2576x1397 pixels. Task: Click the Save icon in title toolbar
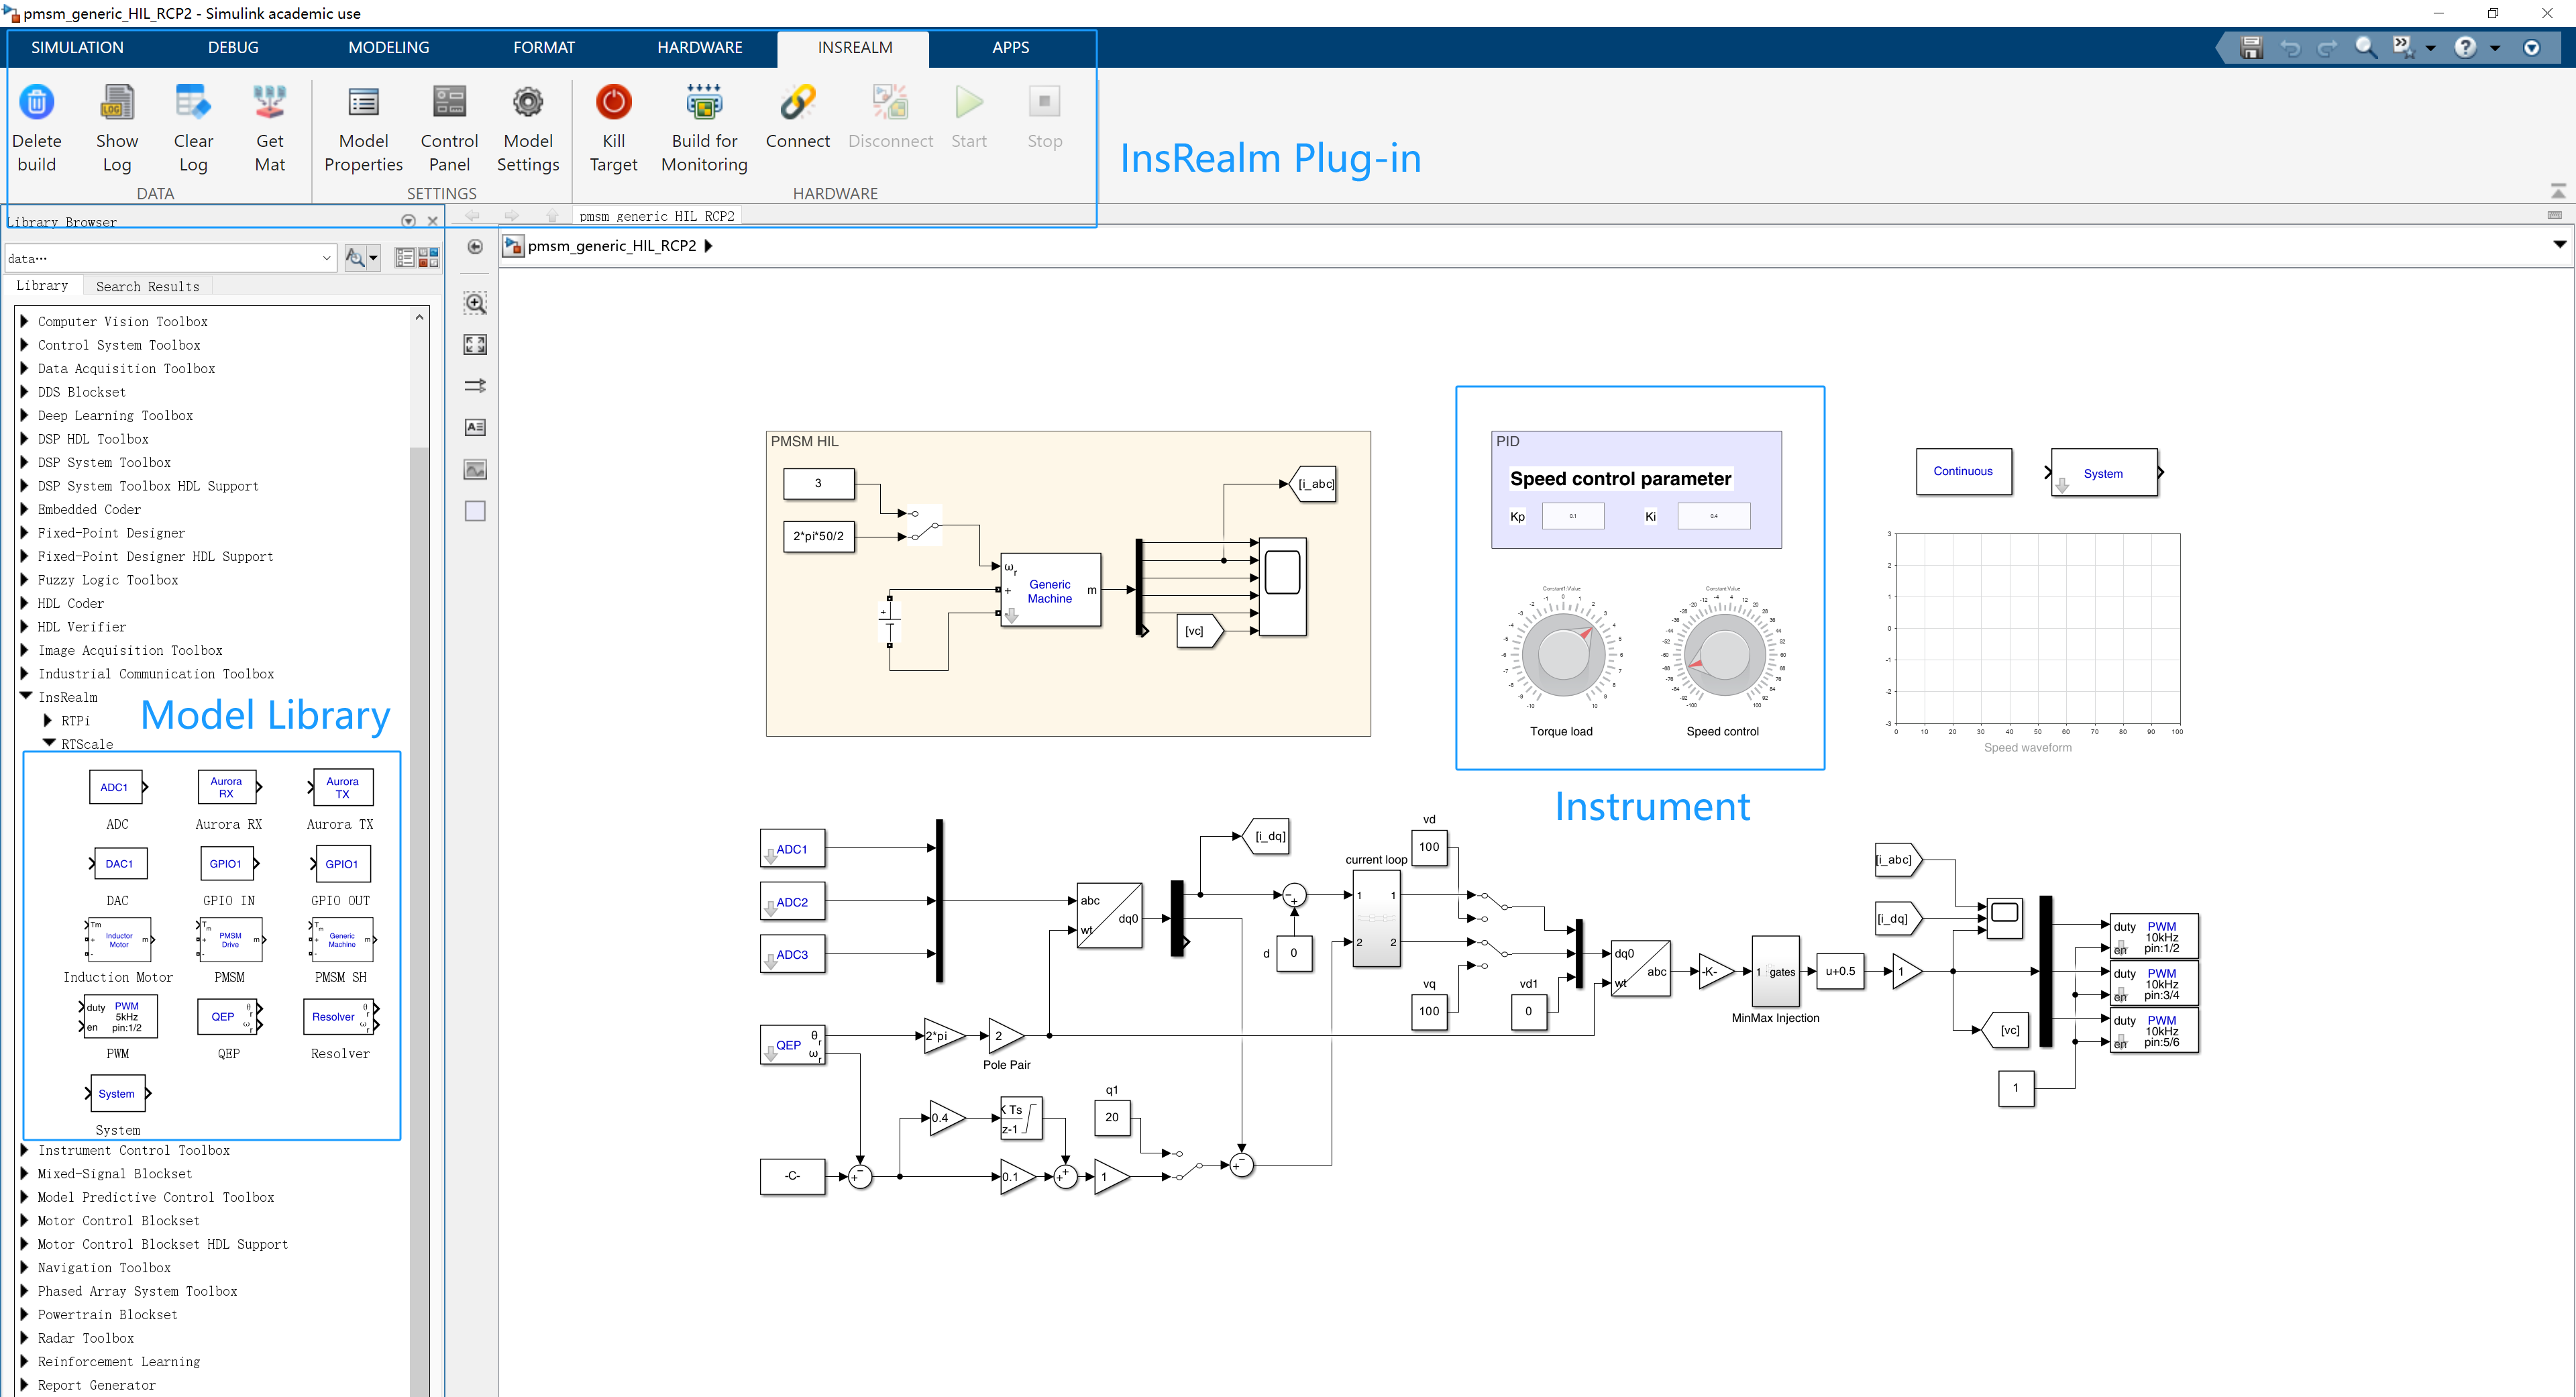pyautogui.click(x=2251, y=47)
